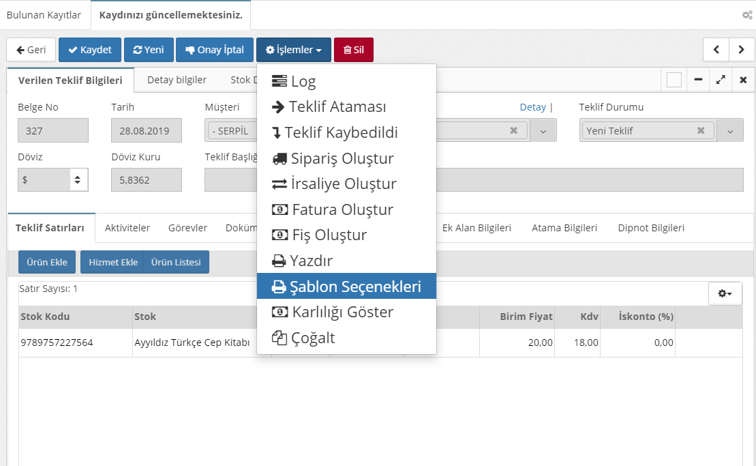Toggle the white square box in panel header

click(x=674, y=80)
